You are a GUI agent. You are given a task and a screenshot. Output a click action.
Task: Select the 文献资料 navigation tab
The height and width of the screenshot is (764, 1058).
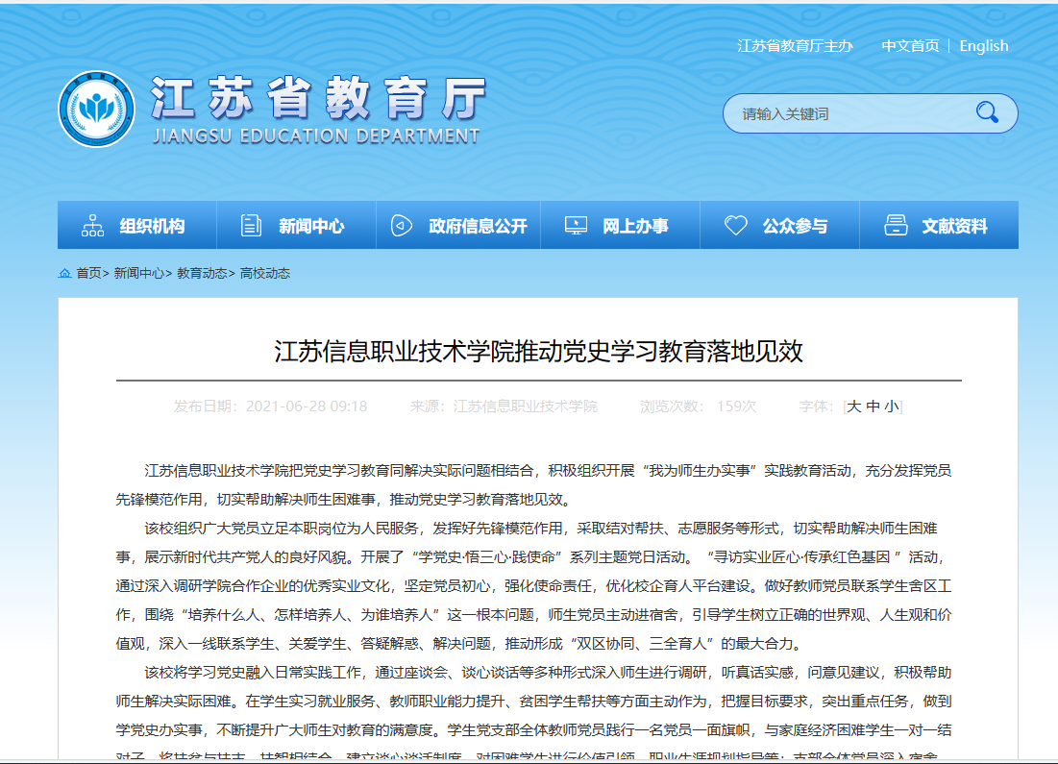[x=954, y=227]
